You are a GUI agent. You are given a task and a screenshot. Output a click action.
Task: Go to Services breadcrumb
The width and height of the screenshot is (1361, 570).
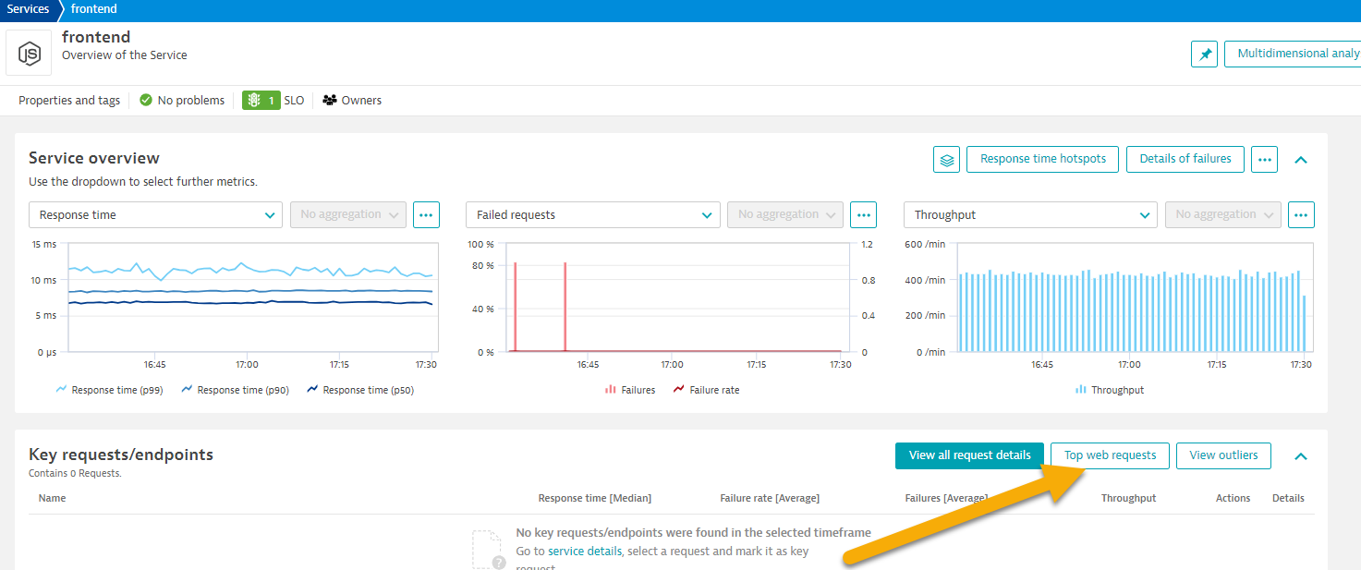[28, 9]
